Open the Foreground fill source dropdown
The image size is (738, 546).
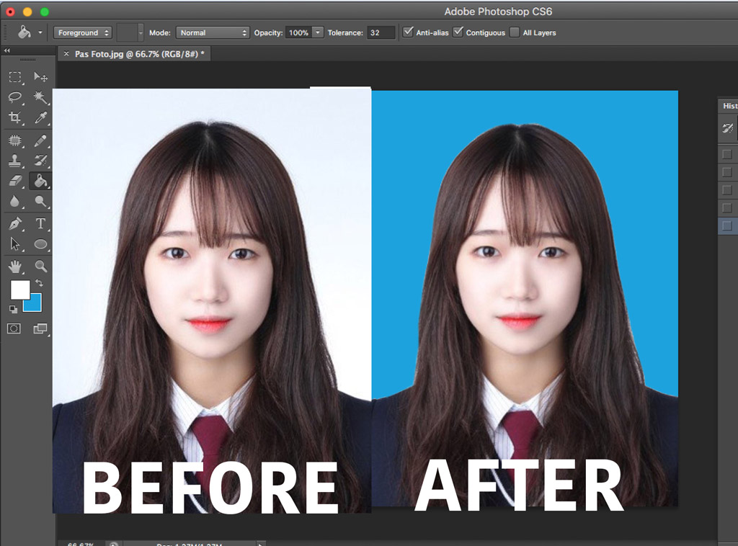pyautogui.click(x=82, y=32)
